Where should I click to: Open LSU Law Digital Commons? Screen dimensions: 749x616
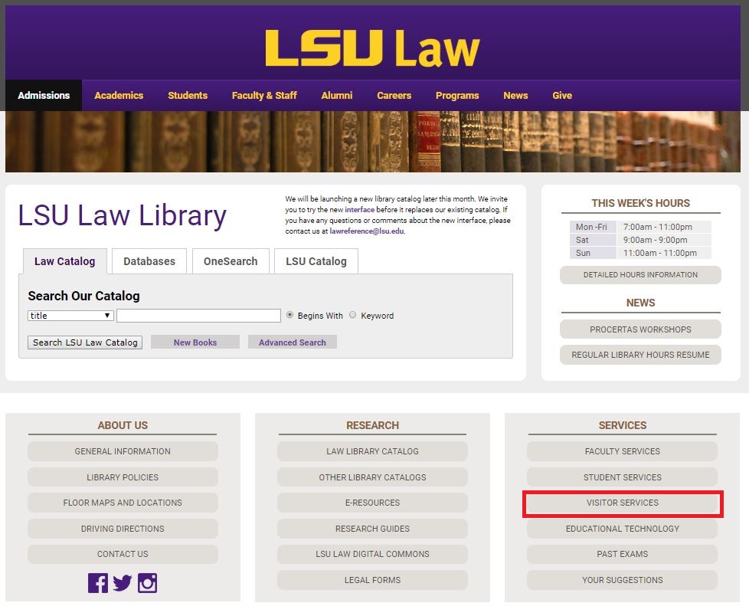373,554
